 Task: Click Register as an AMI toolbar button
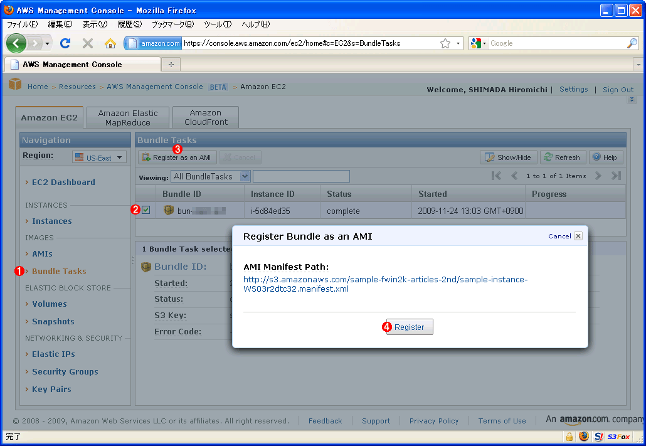177,157
